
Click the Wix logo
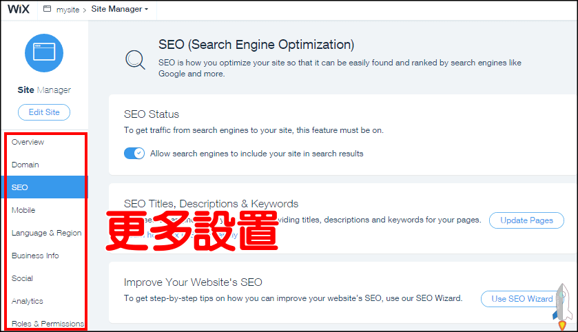(x=19, y=10)
